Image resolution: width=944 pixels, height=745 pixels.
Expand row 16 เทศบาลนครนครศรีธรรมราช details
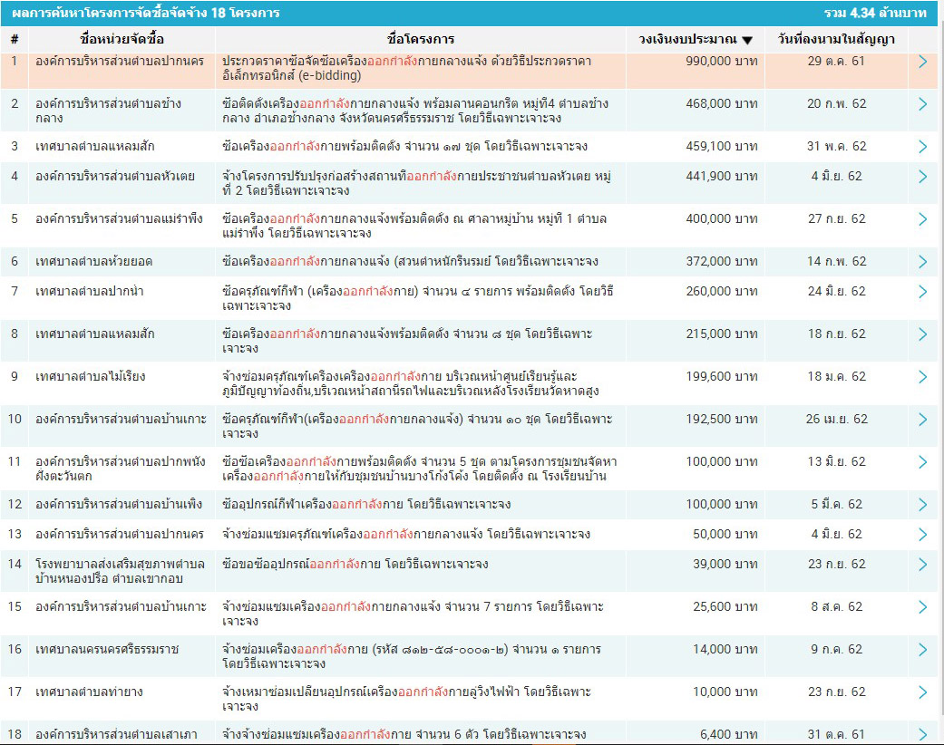click(x=922, y=650)
